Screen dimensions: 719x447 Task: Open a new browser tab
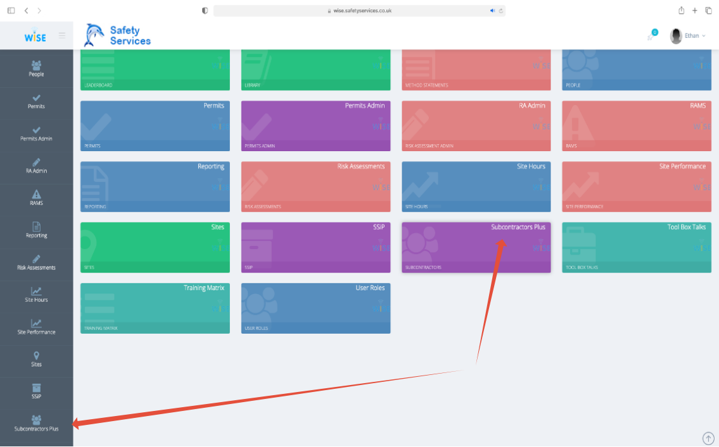click(x=695, y=11)
